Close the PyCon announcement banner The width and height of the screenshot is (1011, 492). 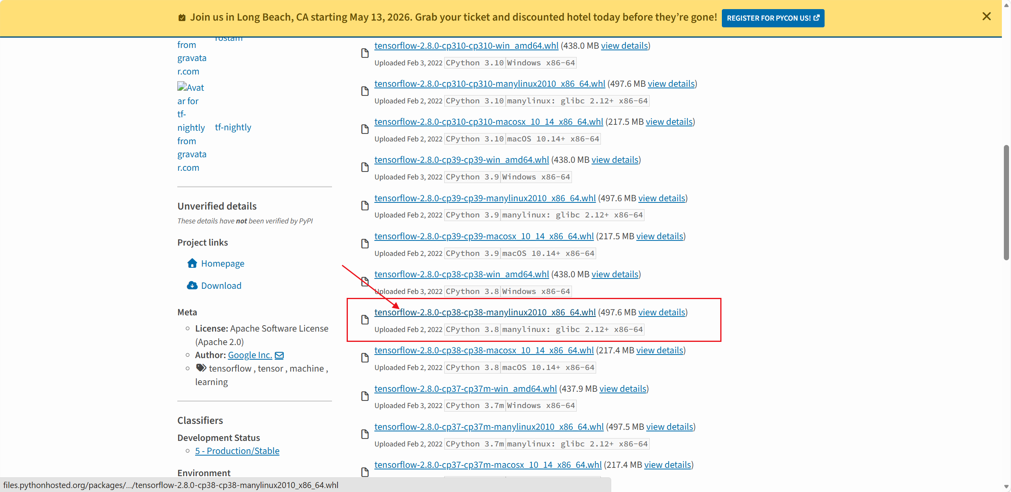(x=986, y=16)
